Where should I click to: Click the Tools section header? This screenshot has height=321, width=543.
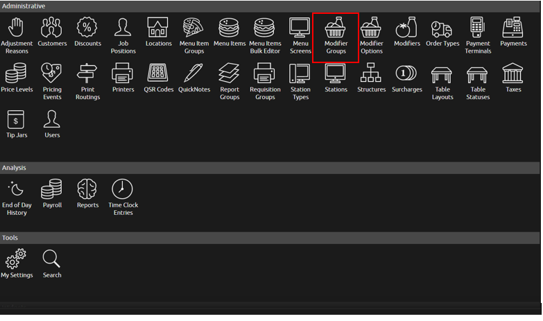tap(270, 238)
